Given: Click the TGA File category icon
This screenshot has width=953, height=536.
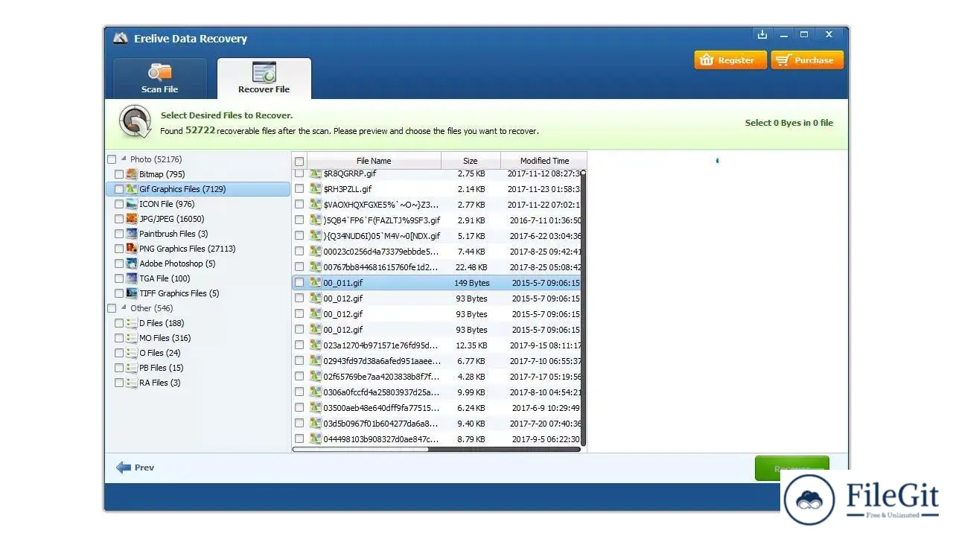Looking at the screenshot, I should coord(132,278).
